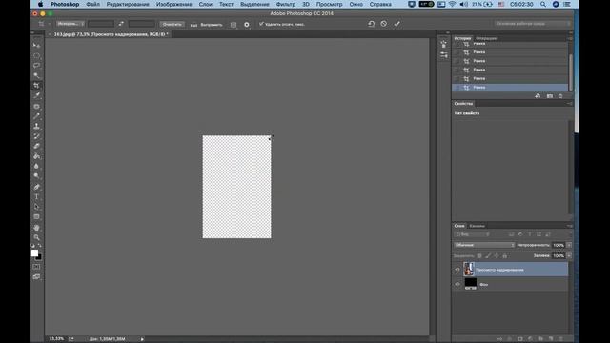
Task: Select the Eyedropper tool
Action: pyautogui.click(x=36, y=95)
